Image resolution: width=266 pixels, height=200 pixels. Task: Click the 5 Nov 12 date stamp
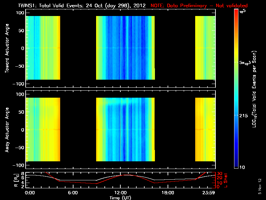pyautogui.click(x=260, y=186)
